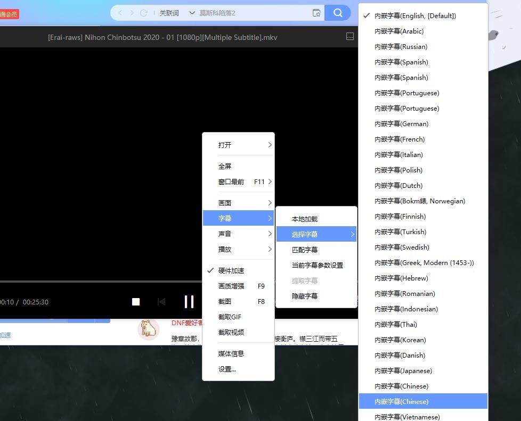The width and height of the screenshot is (521, 421).
Task: Pause the video with the pause button
Action: coord(189,302)
